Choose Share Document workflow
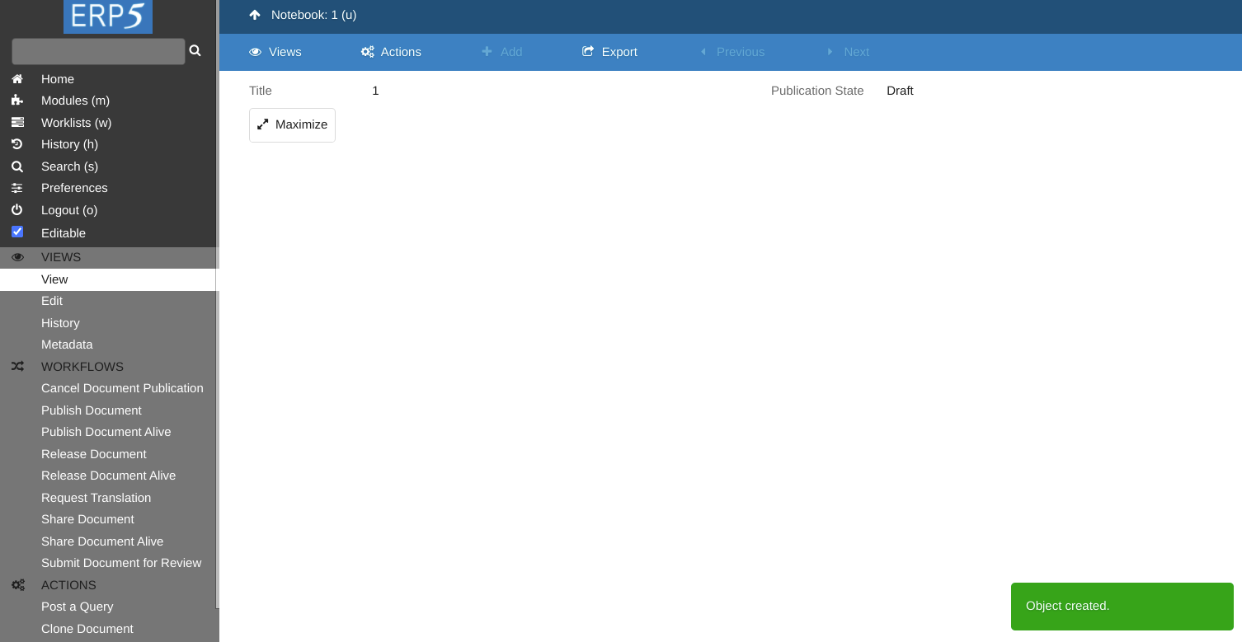The height and width of the screenshot is (642, 1242). click(x=87, y=519)
